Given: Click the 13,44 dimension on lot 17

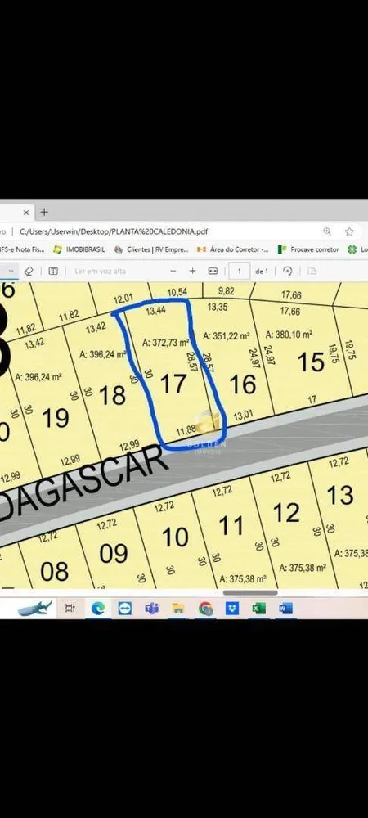Looking at the screenshot, I should click(x=155, y=312).
